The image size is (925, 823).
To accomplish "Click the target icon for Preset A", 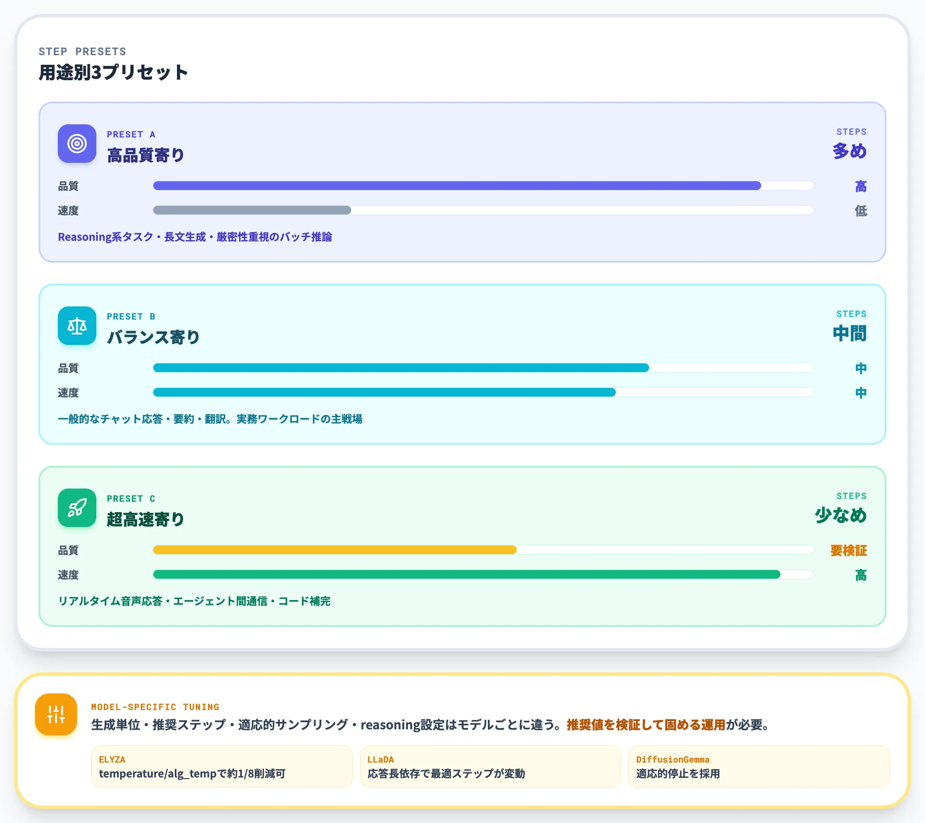I will pos(77,144).
